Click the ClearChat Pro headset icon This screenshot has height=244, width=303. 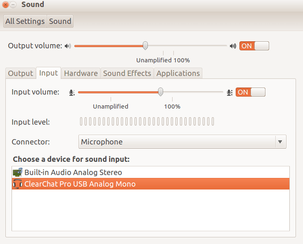coord(17,184)
